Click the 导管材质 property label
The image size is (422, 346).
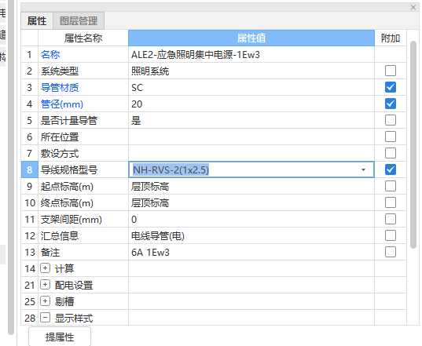point(60,88)
